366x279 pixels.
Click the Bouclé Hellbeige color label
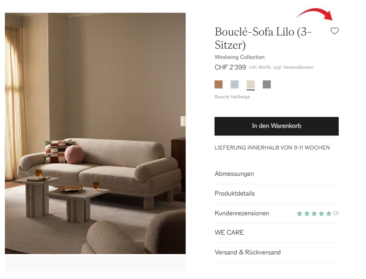pyautogui.click(x=232, y=97)
